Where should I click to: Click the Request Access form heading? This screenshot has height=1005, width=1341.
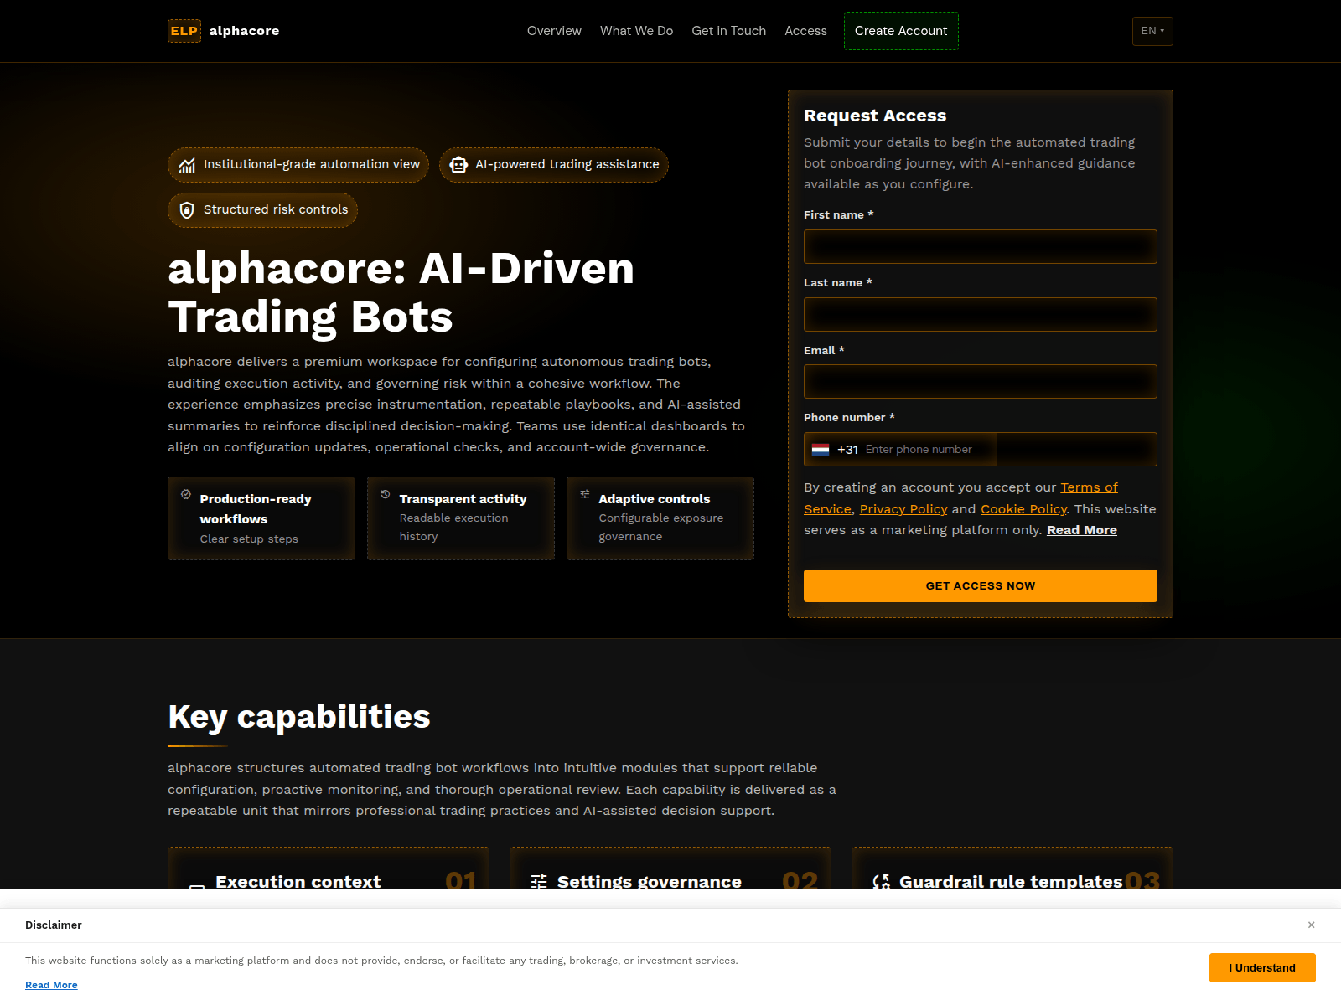[875, 116]
